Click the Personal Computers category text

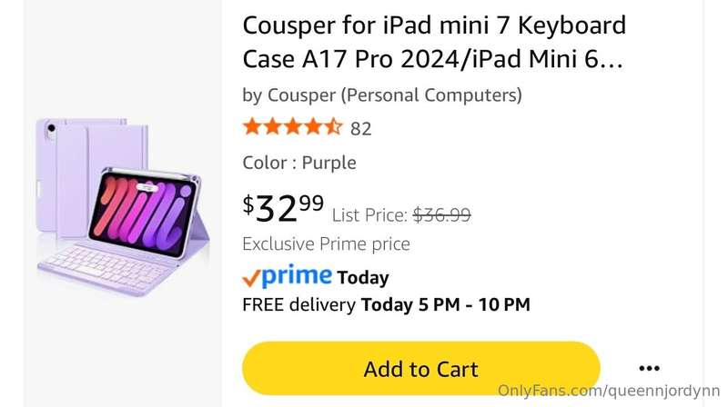click(431, 95)
